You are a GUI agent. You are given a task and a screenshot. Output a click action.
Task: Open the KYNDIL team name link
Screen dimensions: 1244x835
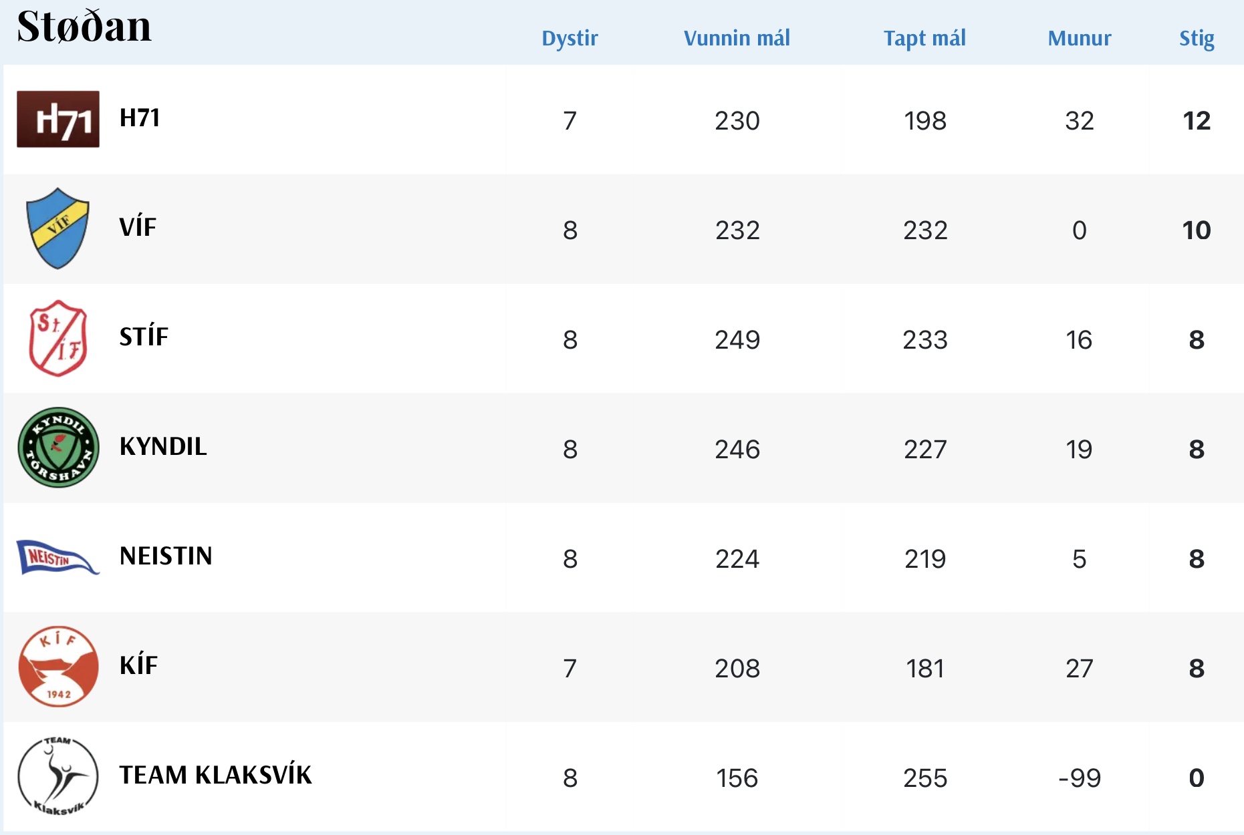tap(163, 447)
